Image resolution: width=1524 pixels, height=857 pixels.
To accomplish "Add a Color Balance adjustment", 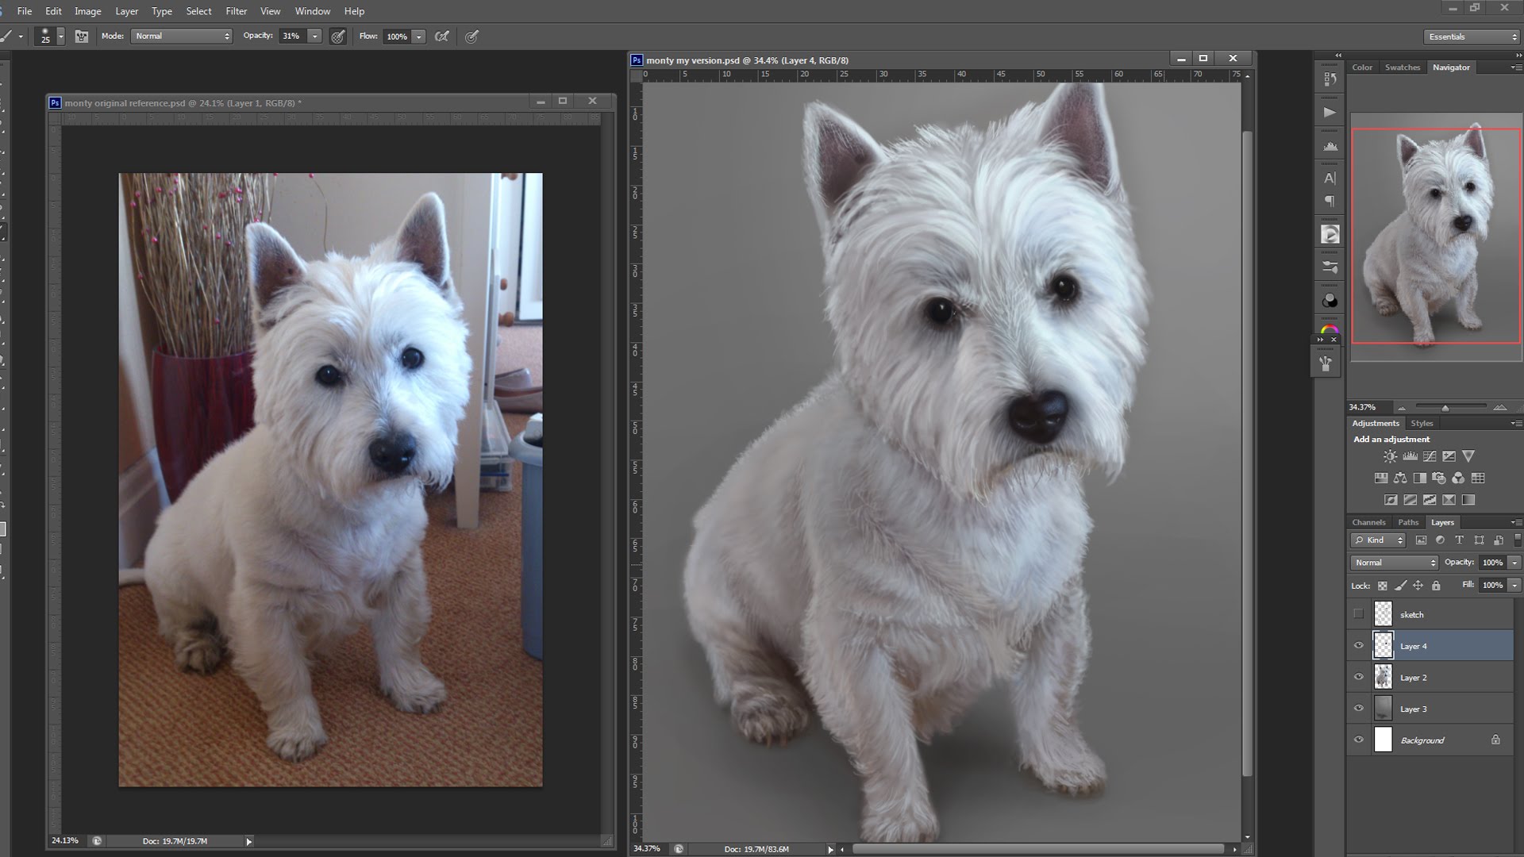I will [1400, 478].
